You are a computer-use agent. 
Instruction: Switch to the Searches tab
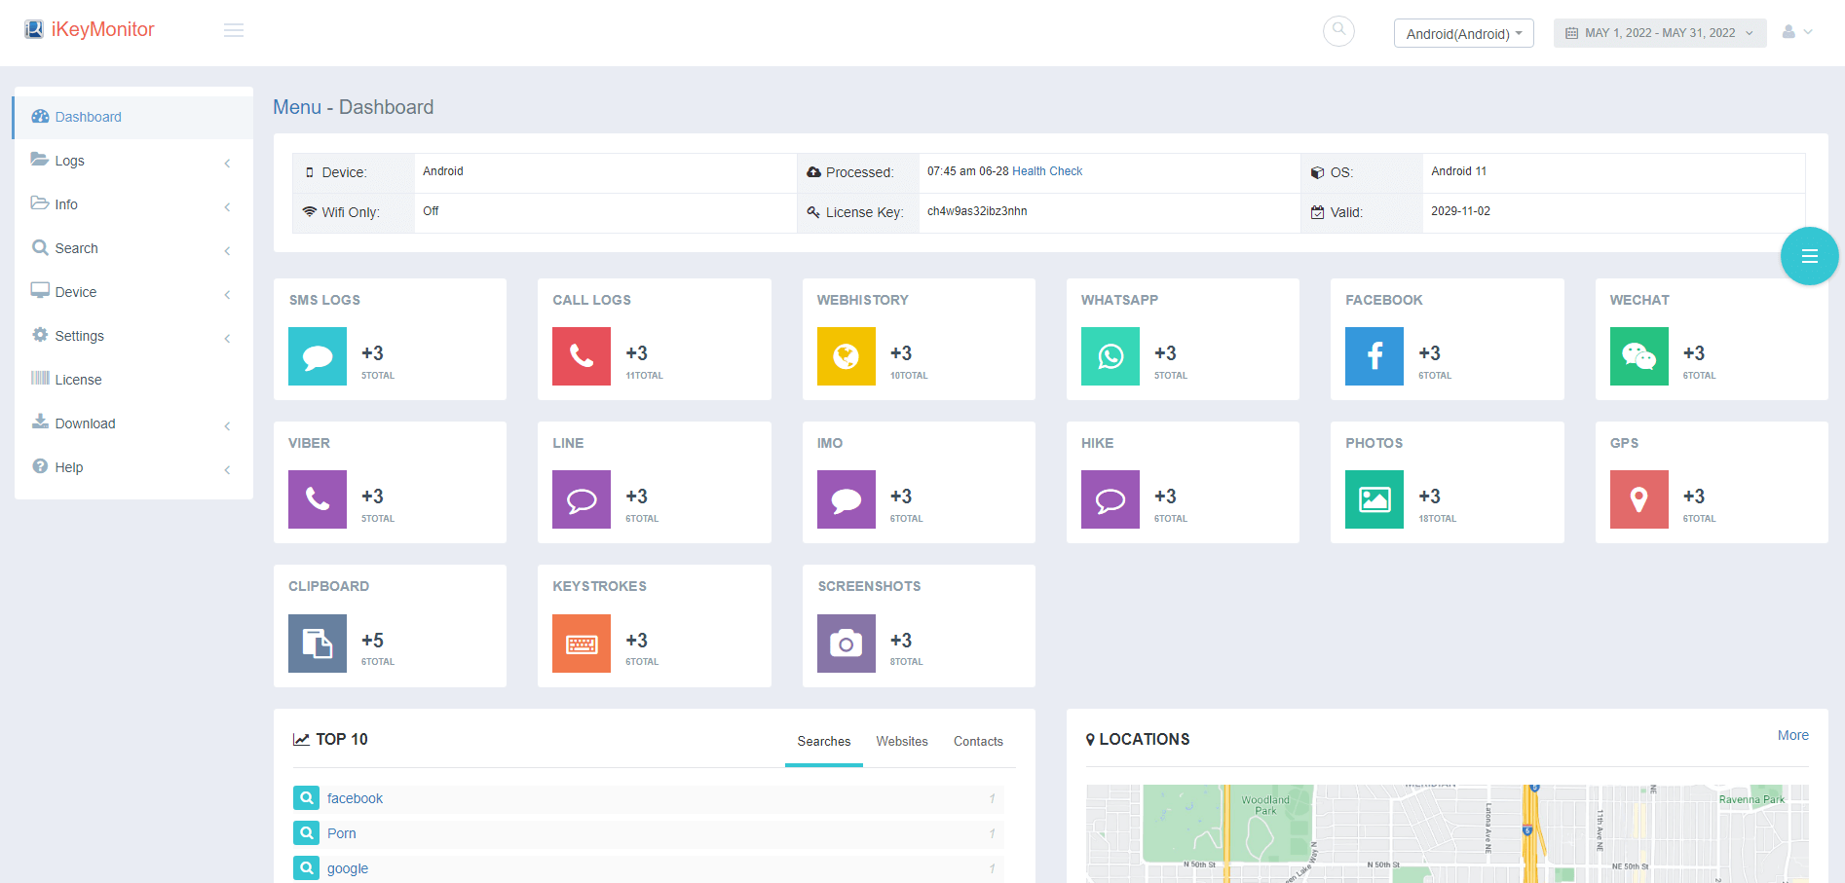tap(824, 742)
